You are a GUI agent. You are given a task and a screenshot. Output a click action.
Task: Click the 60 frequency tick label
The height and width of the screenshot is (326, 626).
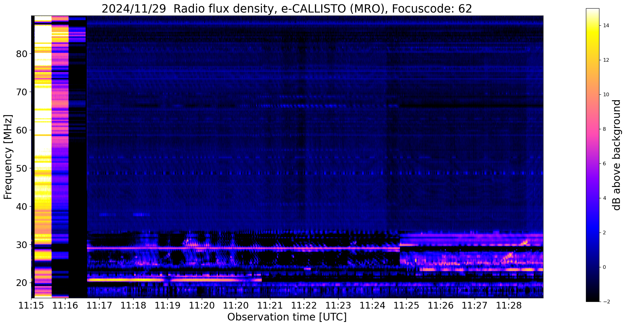pyautogui.click(x=22, y=130)
